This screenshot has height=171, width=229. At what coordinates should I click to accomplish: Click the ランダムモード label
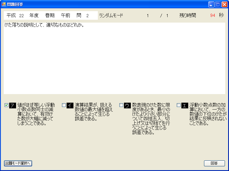[x=111, y=15]
